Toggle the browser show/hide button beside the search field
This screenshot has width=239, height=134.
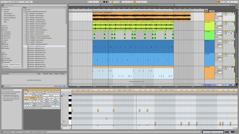[x=2, y=5]
